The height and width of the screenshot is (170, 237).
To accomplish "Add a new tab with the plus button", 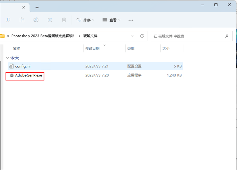I will tap(37, 7).
